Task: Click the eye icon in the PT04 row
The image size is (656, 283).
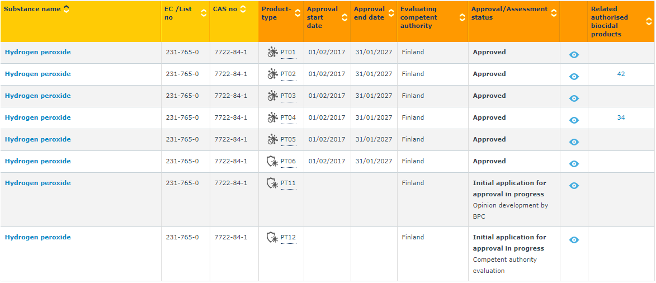Action: tap(574, 120)
